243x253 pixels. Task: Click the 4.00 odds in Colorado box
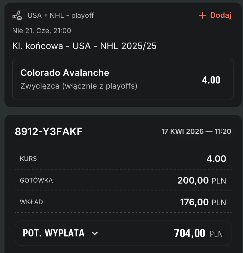click(x=211, y=80)
